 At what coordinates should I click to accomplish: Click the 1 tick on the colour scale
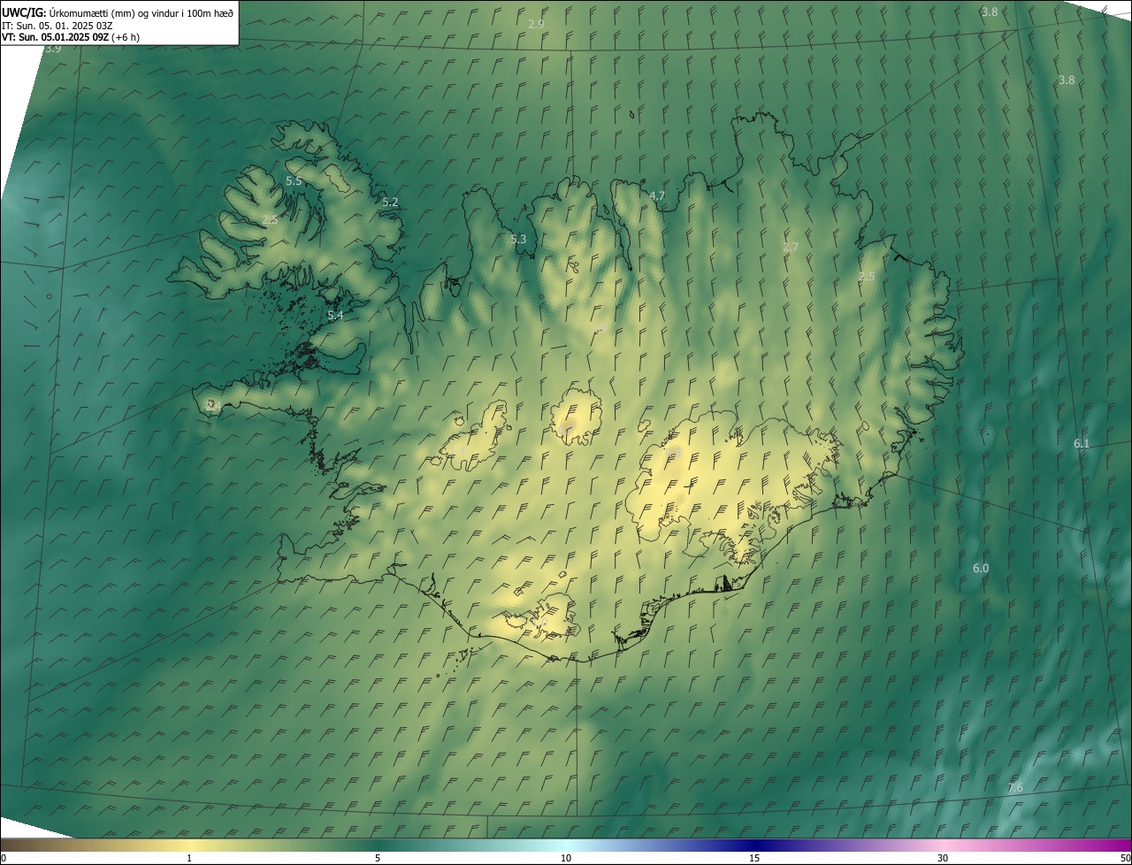(x=189, y=858)
